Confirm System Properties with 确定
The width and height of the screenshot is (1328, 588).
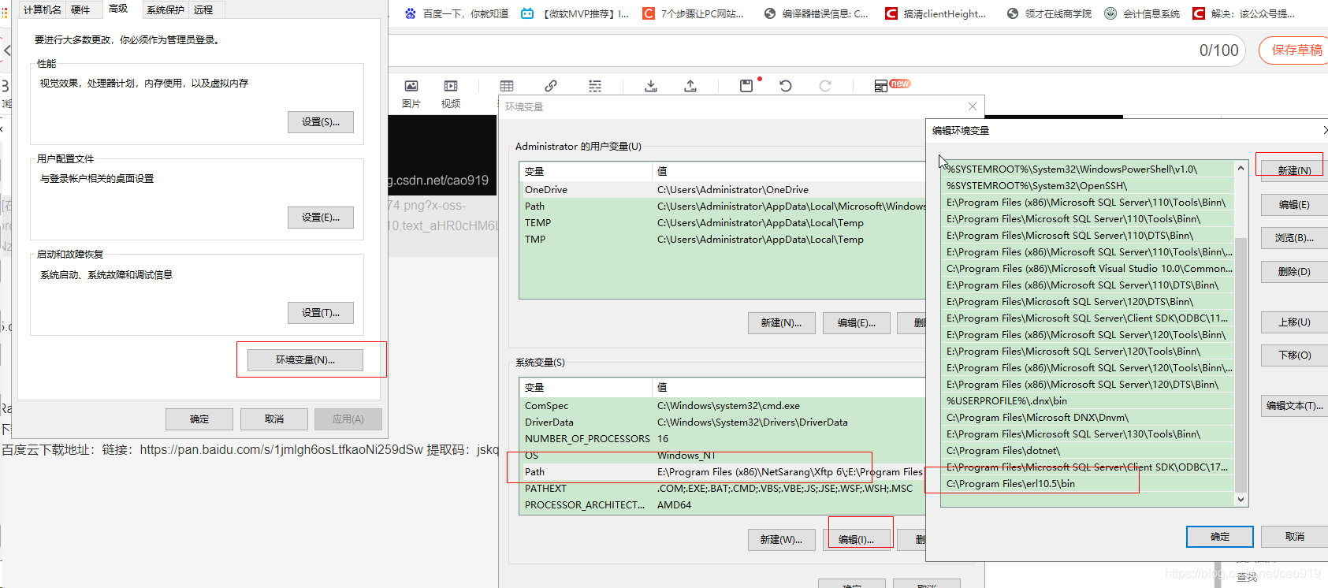(x=199, y=419)
